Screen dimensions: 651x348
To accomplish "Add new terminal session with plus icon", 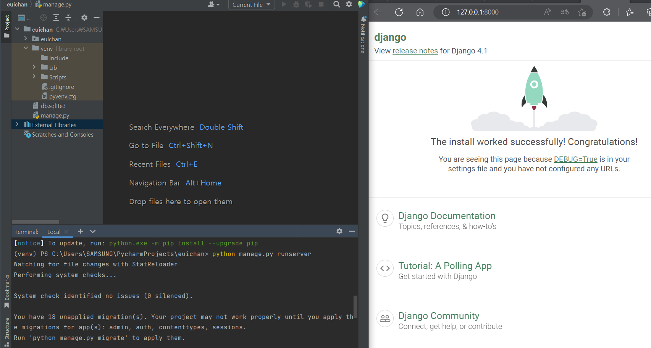I will click(x=81, y=231).
